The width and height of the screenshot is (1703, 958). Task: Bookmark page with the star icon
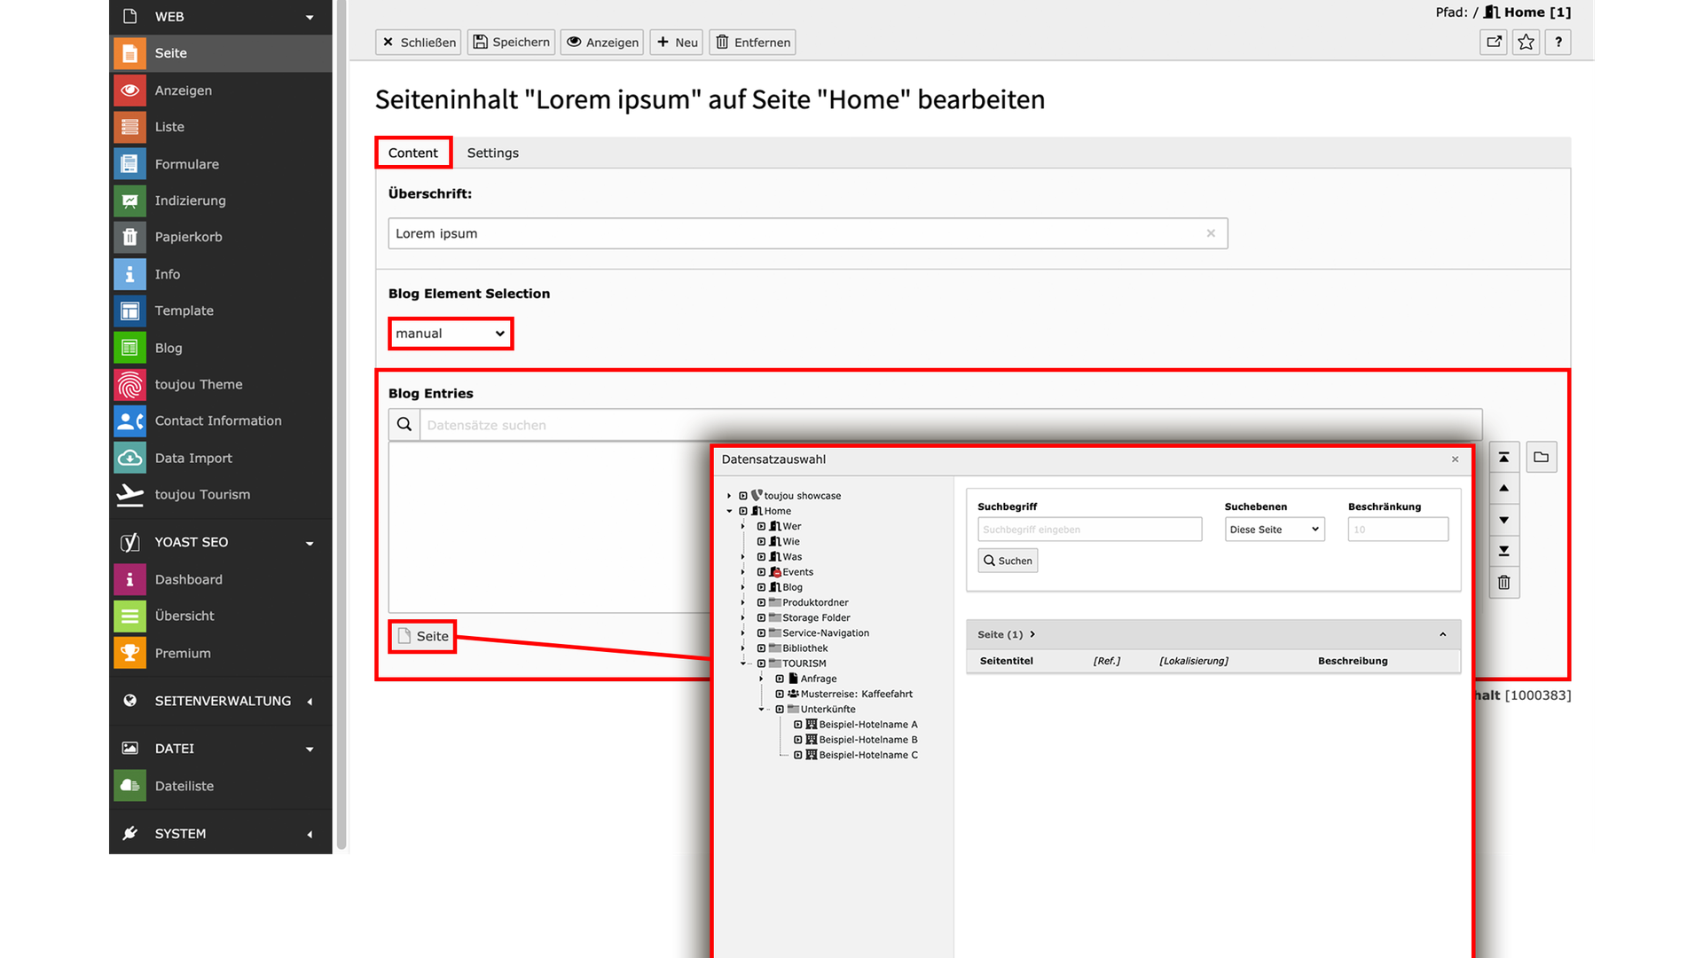[x=1526, y=42]
